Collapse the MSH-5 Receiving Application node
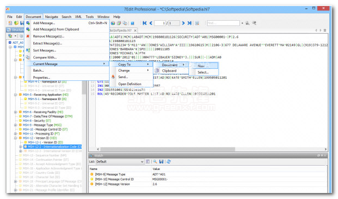The height and width of the screenshot is (199, 338). [15, 95]
